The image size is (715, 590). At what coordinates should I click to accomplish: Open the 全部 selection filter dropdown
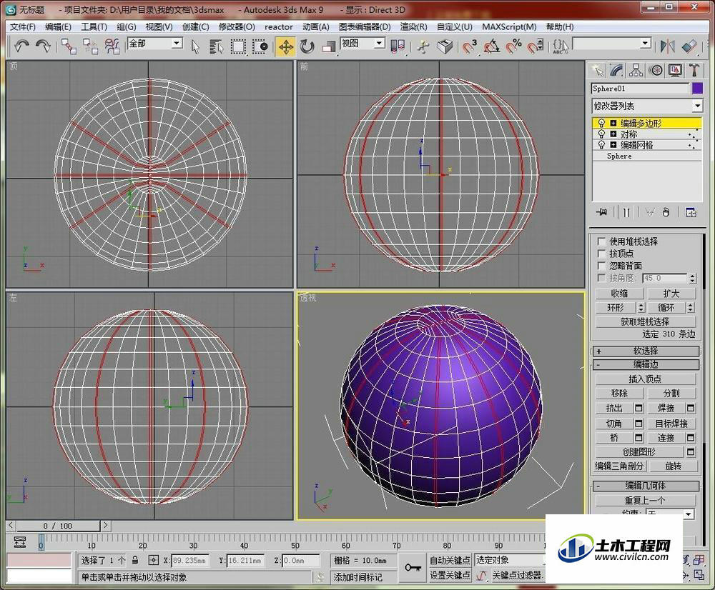point(177,44)
